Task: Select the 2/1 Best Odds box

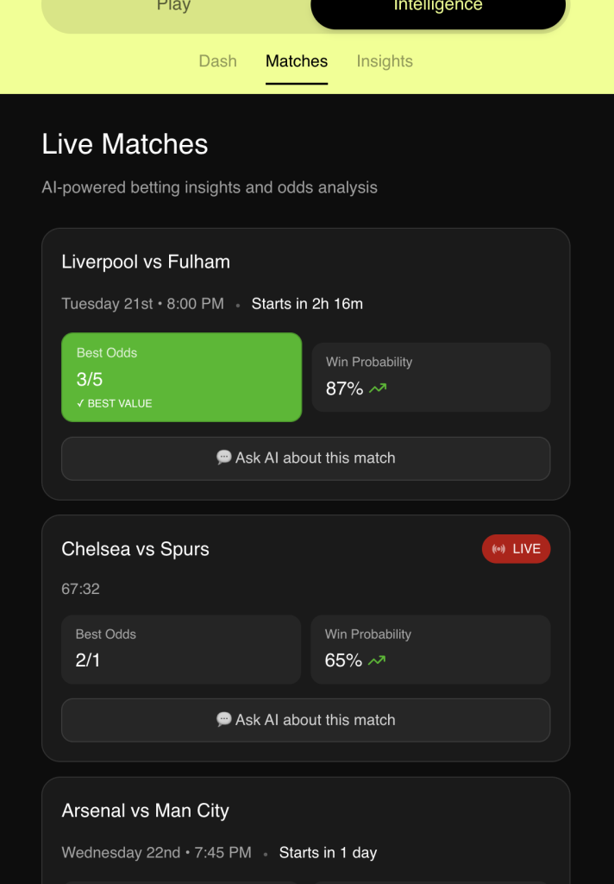Action: [181, 649]
